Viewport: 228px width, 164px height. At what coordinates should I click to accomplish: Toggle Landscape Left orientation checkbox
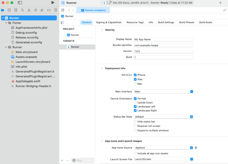pyautogui.click(x=135, y=107)
